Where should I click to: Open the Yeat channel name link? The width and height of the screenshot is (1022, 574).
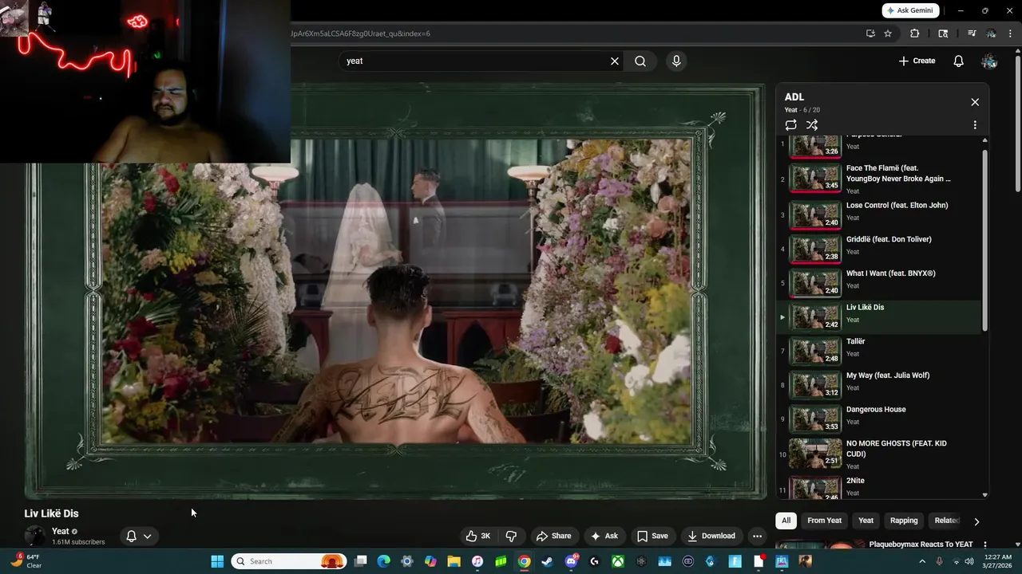coord(61,531)
